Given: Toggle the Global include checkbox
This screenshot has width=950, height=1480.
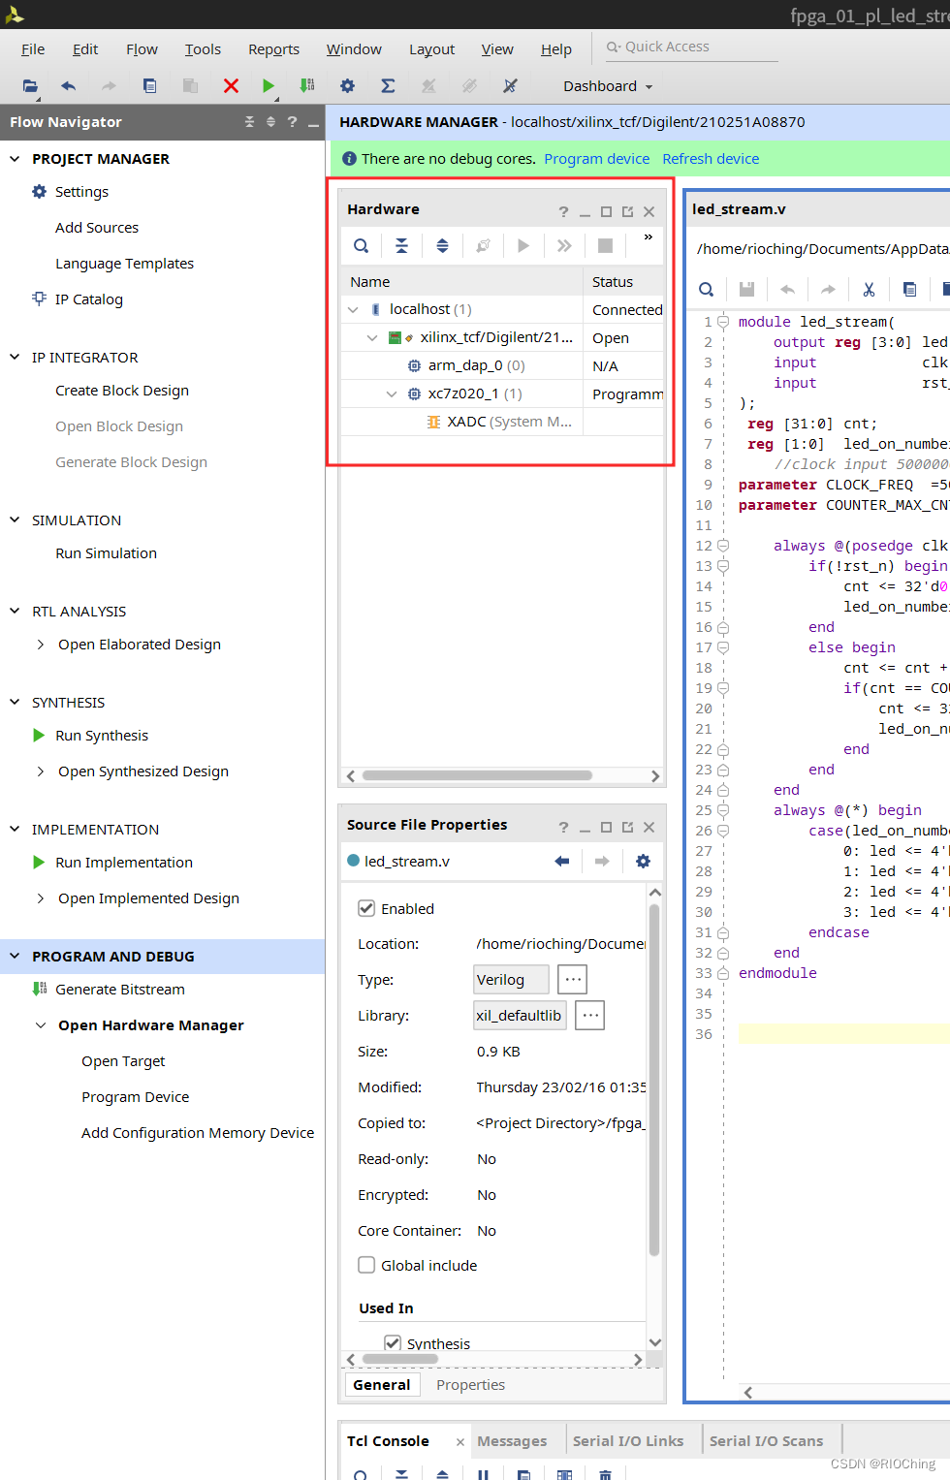Looking at the screenshot, I should coord(366,1265).
